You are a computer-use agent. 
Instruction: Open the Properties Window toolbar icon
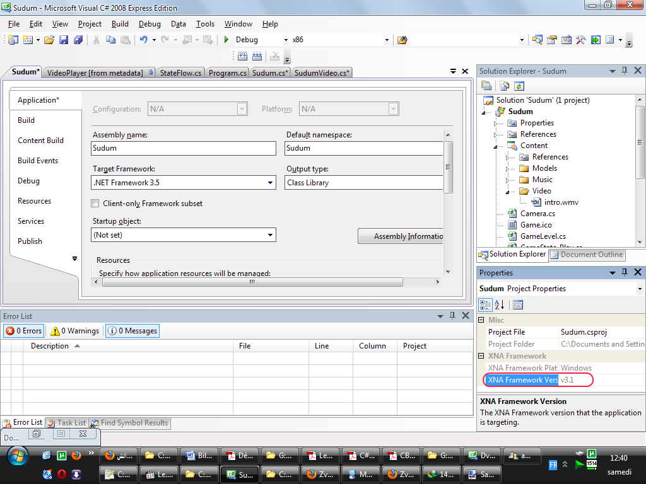(551, 40)
